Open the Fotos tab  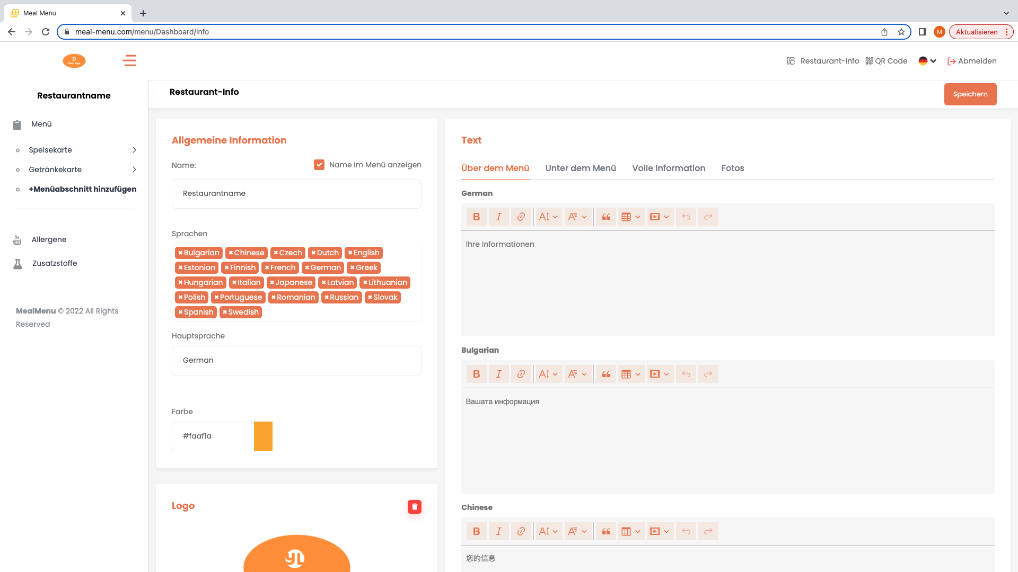[x=733, y=168]
